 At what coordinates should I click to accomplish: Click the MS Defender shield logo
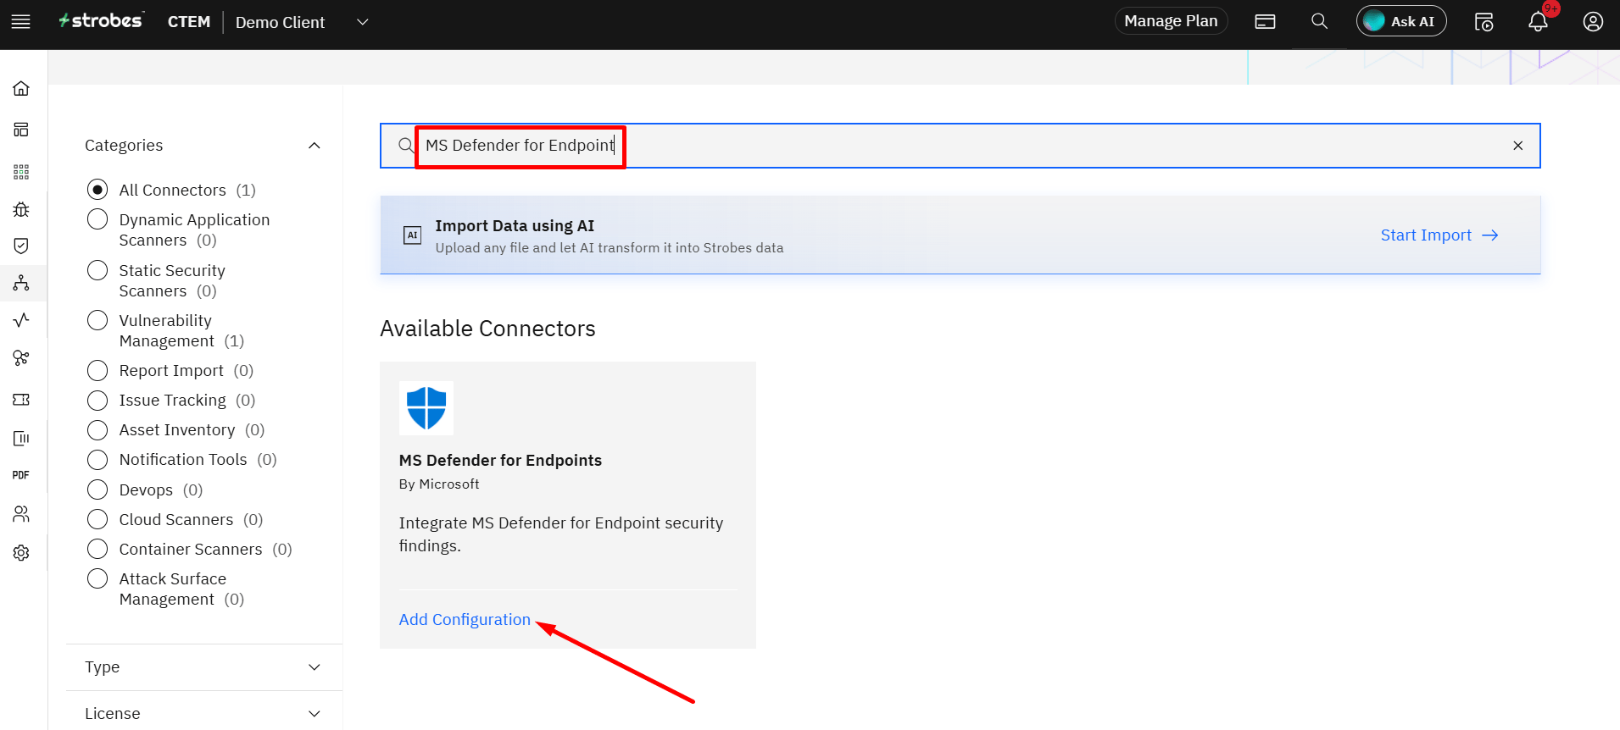point(426,408)
